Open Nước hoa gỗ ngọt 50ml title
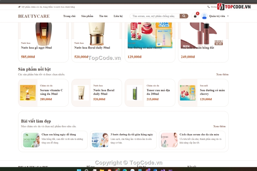This screenshot has height=171, width=257. pos(37,48)
